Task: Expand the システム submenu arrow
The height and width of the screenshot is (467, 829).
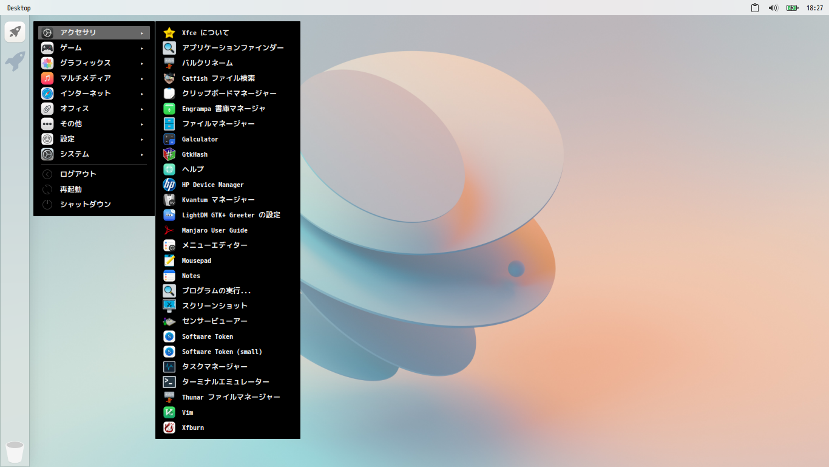Action: [x=142, y=154]
